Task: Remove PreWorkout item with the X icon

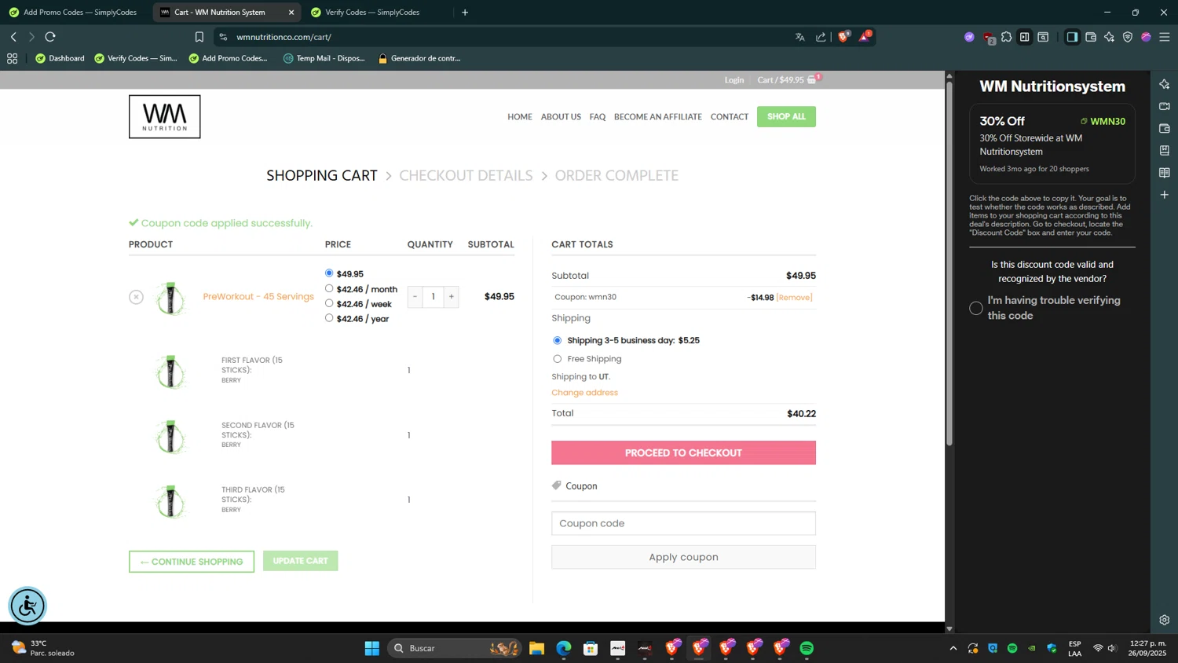Action: pyautogui.click(x=137, y=297)
